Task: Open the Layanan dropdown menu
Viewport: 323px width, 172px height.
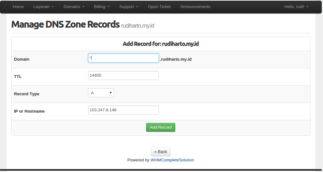Action: (x=44, y=6)
